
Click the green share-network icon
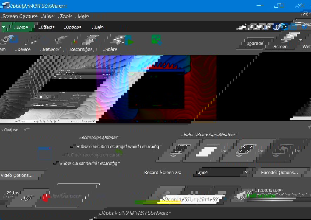point(157,40)
